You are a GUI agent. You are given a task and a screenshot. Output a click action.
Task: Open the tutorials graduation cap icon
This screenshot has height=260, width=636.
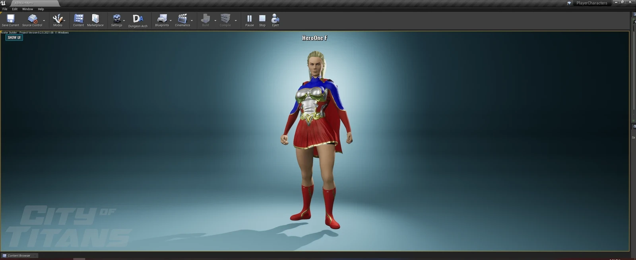coord(569,3)
